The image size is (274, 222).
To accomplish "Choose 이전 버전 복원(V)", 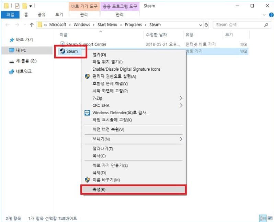I will click(134, 129).
